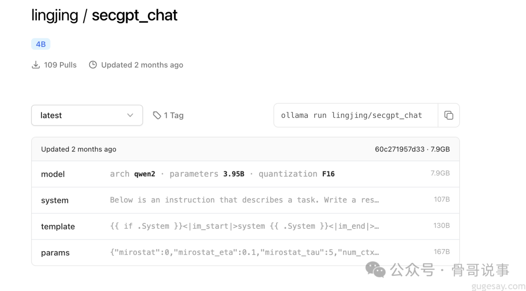Open the system row

(x=245, y=200)
